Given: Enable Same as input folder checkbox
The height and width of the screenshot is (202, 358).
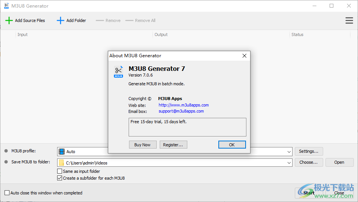Looking at the screenshot, I should [59, 171].
